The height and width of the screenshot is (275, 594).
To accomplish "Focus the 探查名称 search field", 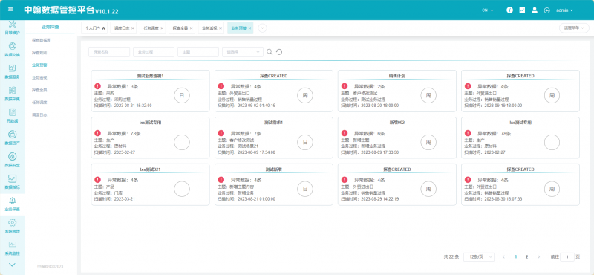I will pos(109,52).
